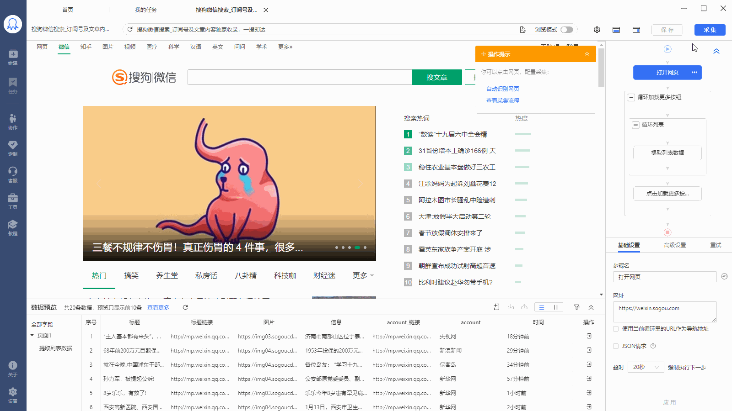Open 定制 in the sidebar
Screen dimensions: 732x411
click(13, 148)
